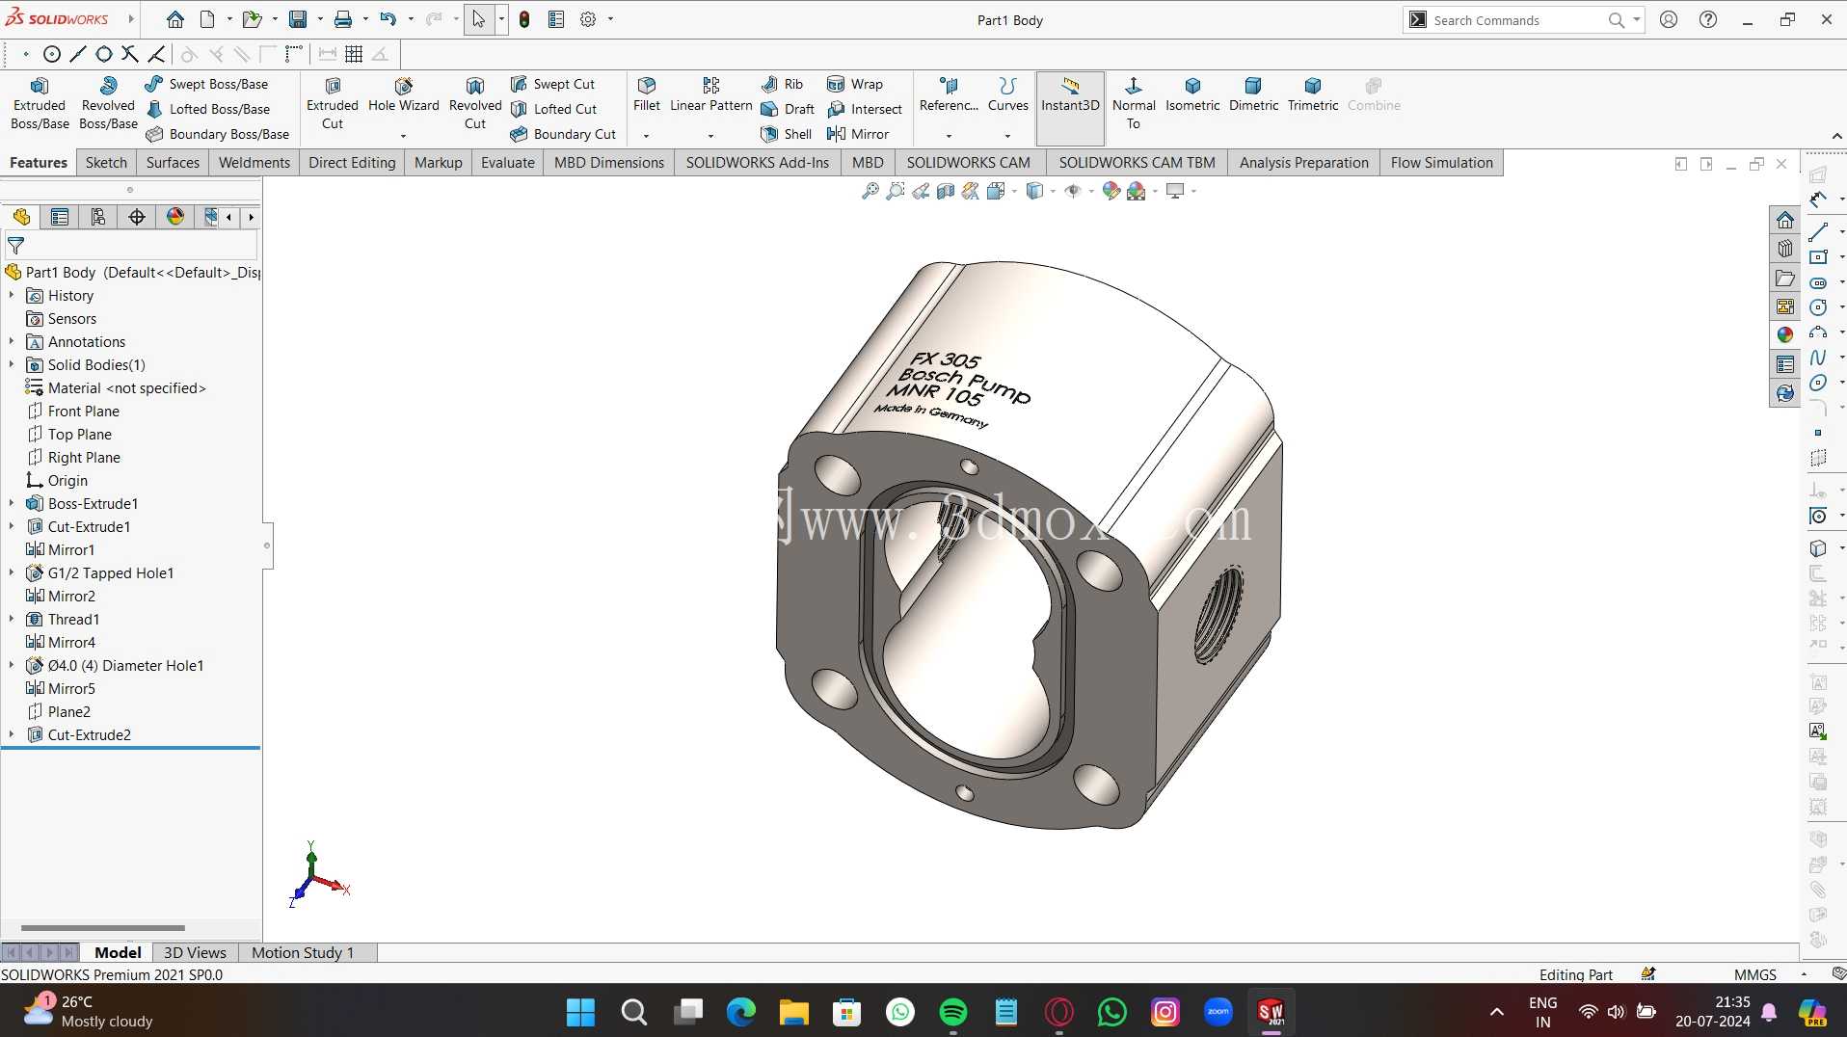Select the Mirror4 feature
The width and height of the screenshot is (1847, 1037).
click(61, 642)
